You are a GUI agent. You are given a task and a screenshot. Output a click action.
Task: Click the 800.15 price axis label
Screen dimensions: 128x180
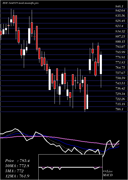coord(120,42)
